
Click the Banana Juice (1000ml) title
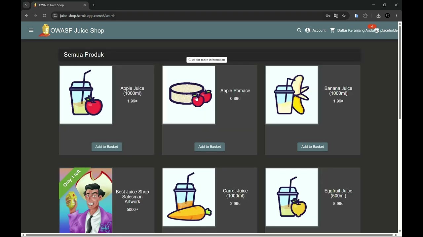[x=338, y=91]
